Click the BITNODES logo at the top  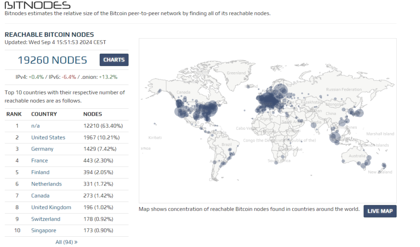point(37,5)
